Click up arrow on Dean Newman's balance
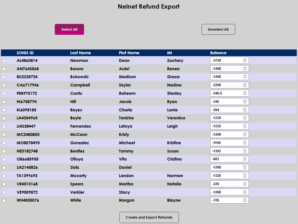The image size is (298, 224). click(245, 59)
